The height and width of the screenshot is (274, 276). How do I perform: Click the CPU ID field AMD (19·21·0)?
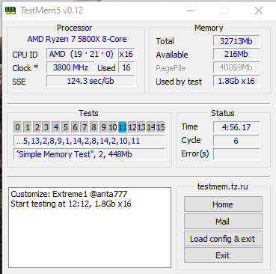[82, 54]
